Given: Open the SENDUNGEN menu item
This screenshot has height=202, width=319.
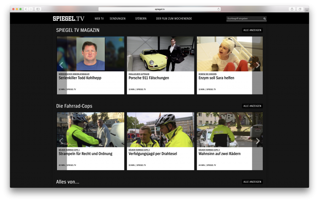Looking at the screenshot, I should point(118,19).
